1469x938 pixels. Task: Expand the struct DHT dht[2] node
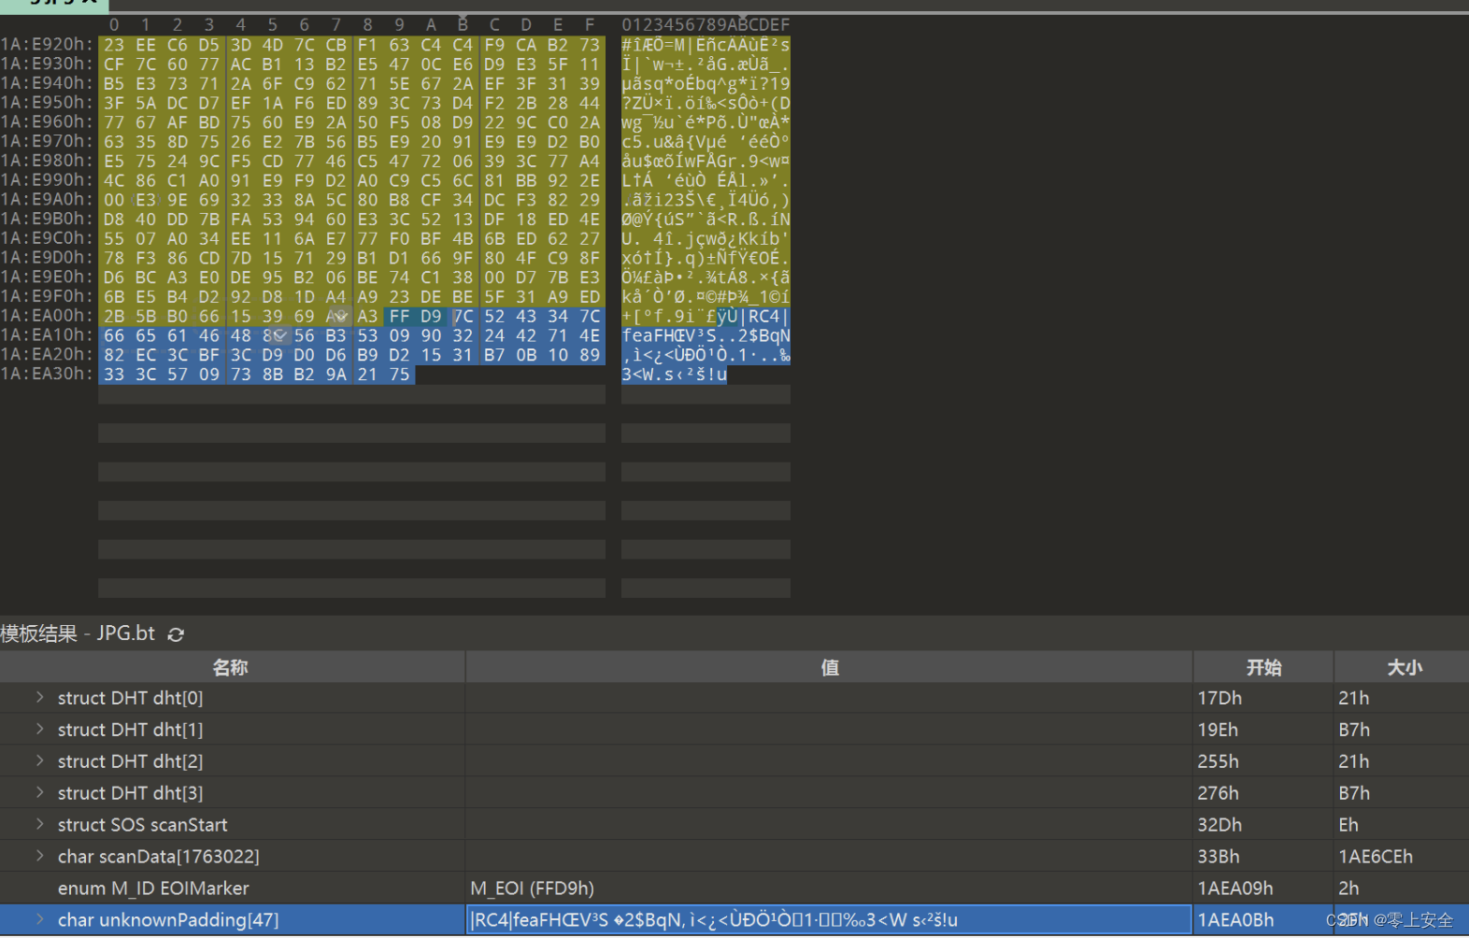coord(39,761)
